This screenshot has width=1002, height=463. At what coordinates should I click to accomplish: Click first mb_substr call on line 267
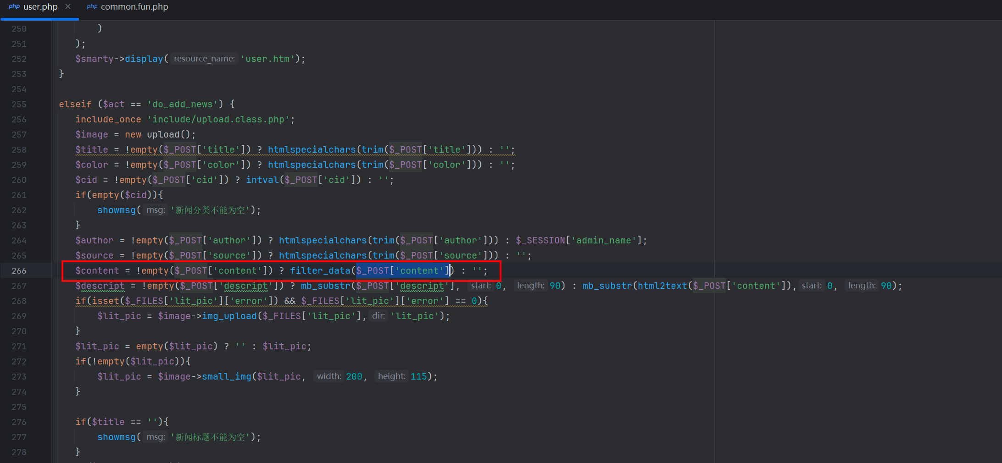[326, 286]
